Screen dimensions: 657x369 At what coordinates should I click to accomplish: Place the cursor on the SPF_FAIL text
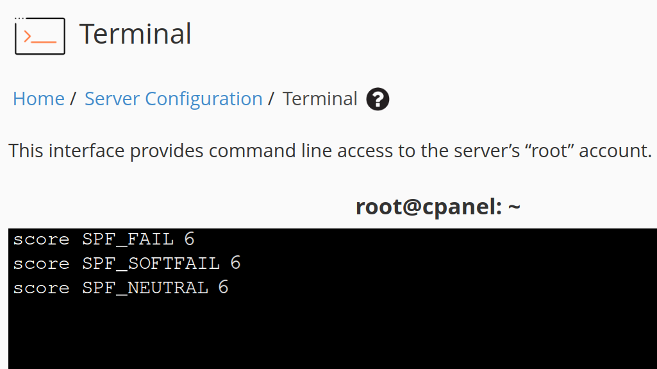pyautogui.click(x=128, y=239)
